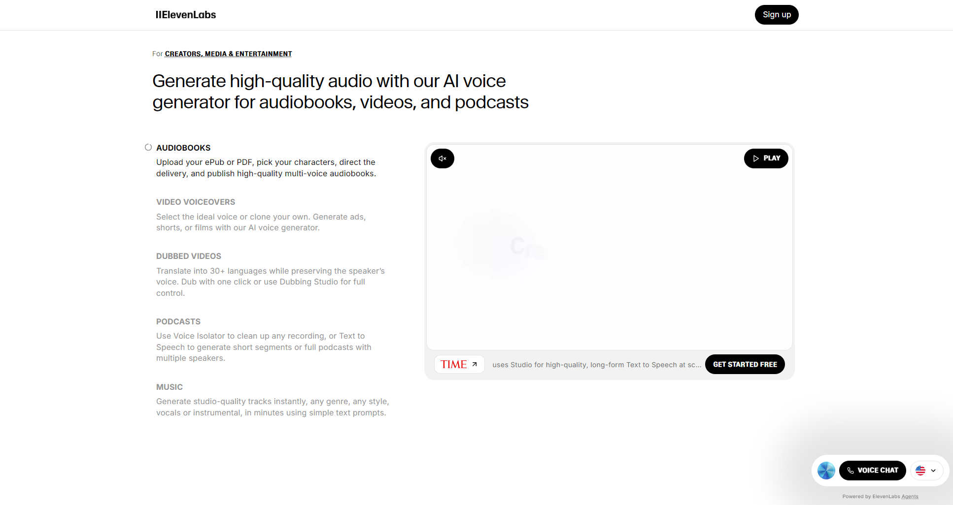The image size is (953, 505).
Task: Select the Dubbed Videos section
Action: click(189, 256)
